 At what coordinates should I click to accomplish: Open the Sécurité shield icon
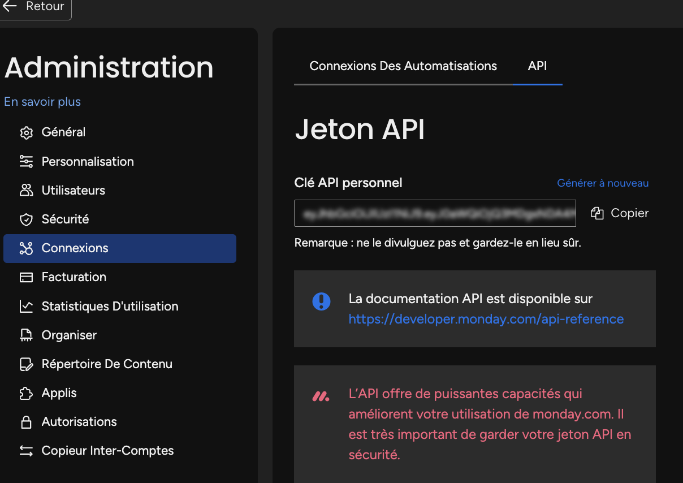(26, 219)
